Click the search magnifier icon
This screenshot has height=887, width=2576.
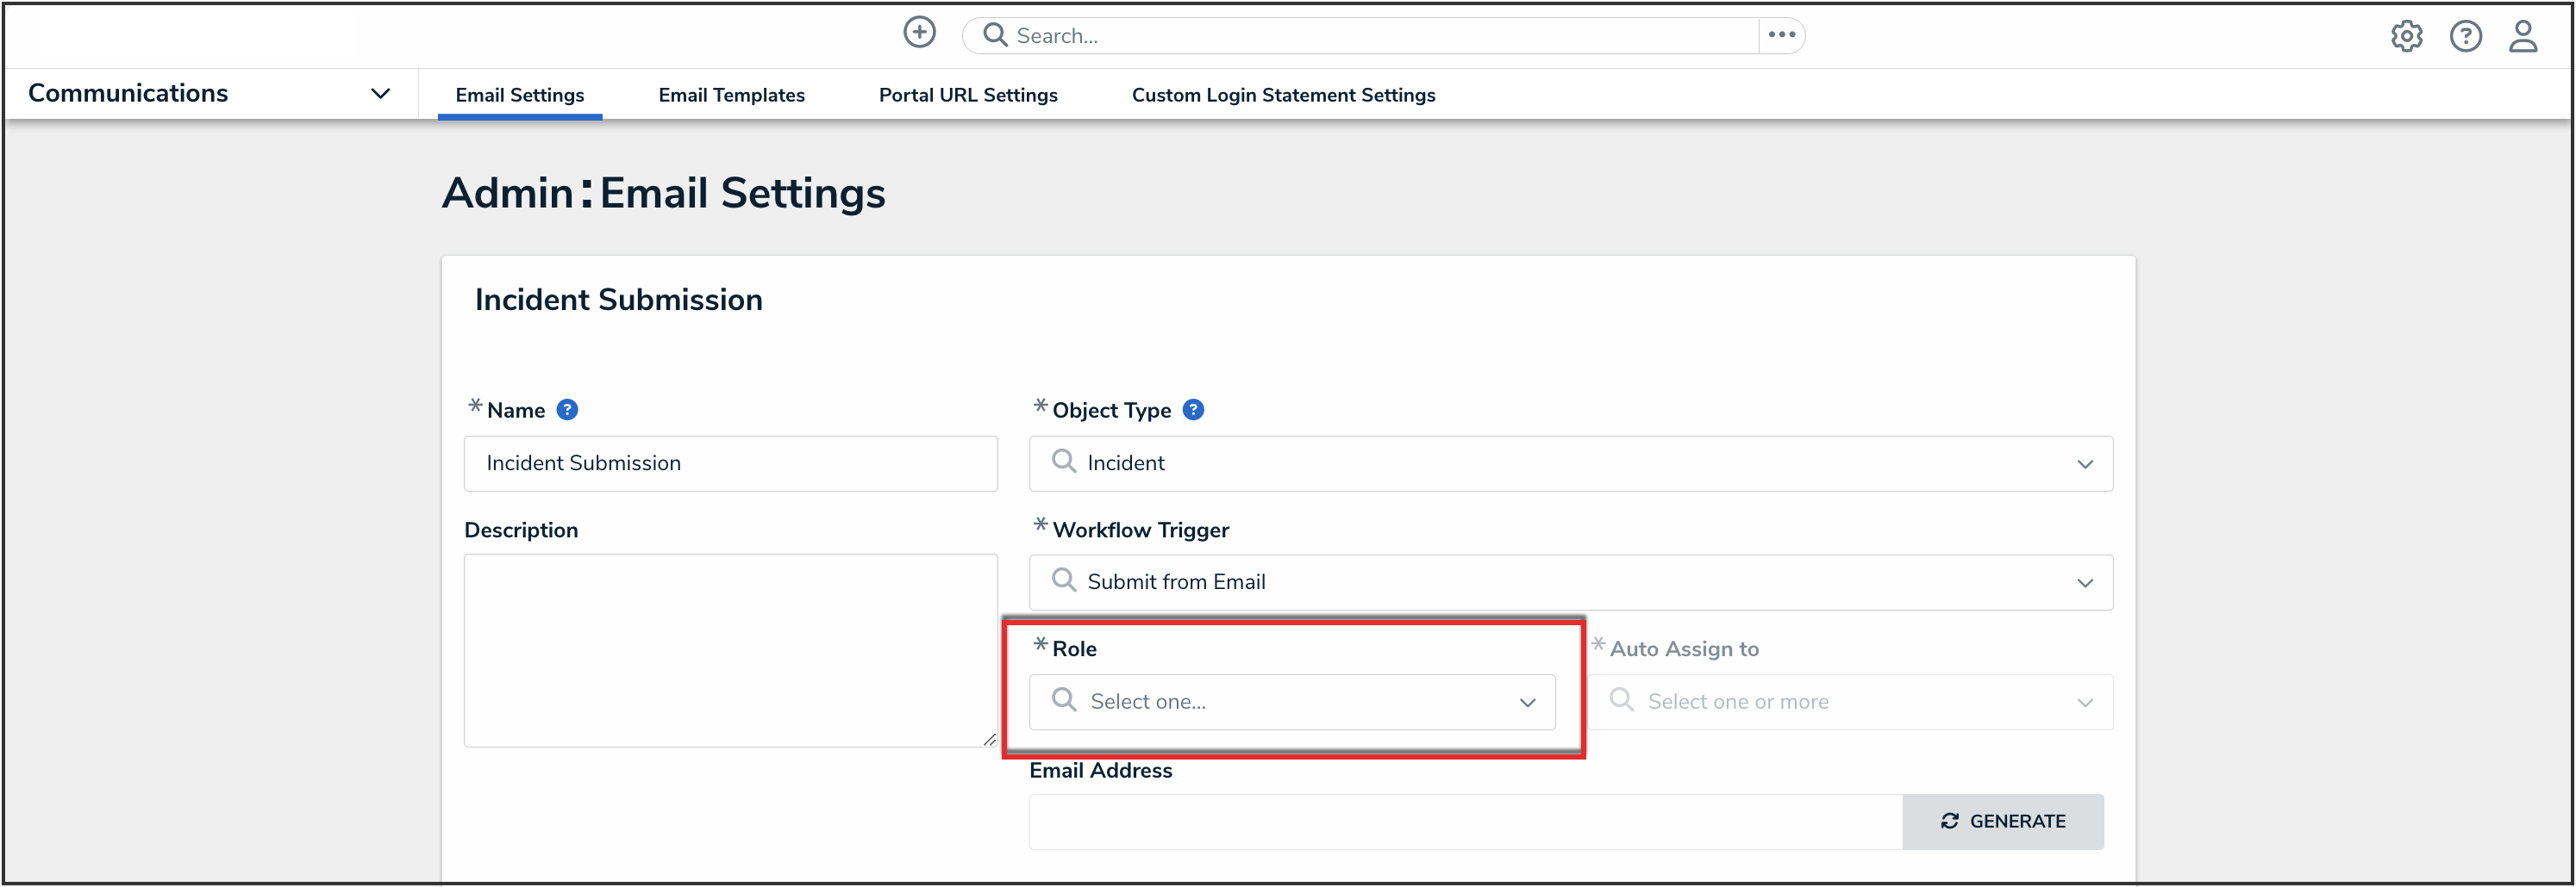(994, 35)
